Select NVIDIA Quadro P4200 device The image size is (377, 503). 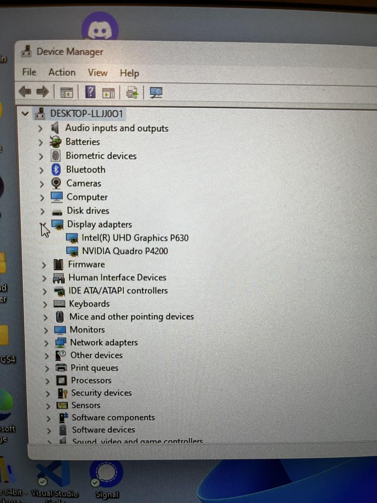click(125, 251)
